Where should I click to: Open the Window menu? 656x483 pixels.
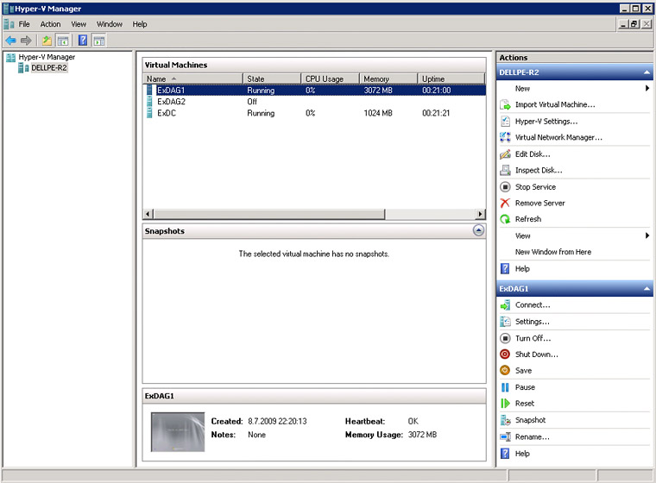click(x=110, y=24)
